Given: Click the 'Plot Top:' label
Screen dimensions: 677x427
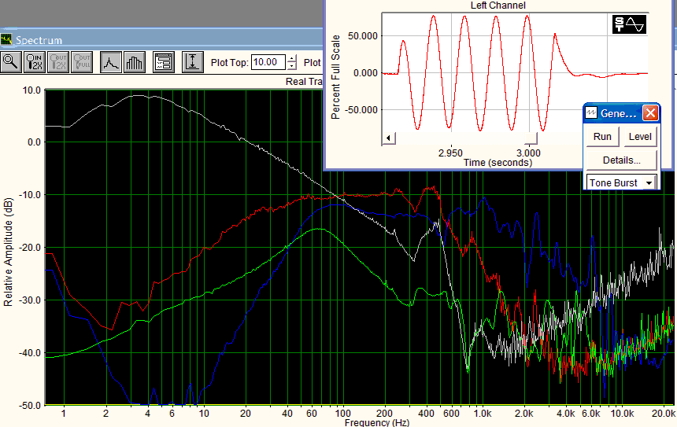Looking at the screenshot, I should (229, 63).
